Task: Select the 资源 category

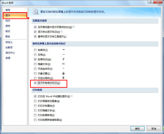Action: pyautogui.click(x=8, y=58)
